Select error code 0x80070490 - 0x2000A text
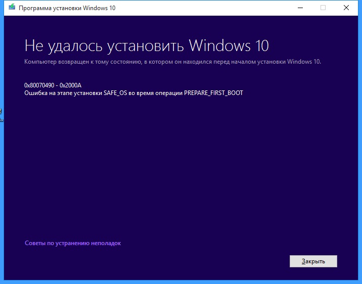Image resolution: width=362 pixels, height=284 pixels. [53, 85]
